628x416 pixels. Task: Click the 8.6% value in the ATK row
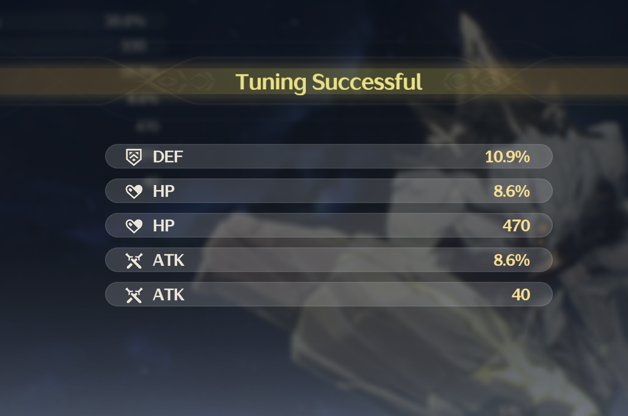[x=512, y=260]
